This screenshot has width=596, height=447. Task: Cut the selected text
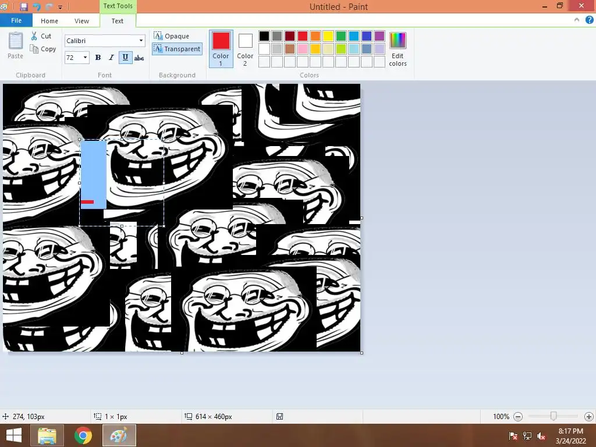pos(41,36)
